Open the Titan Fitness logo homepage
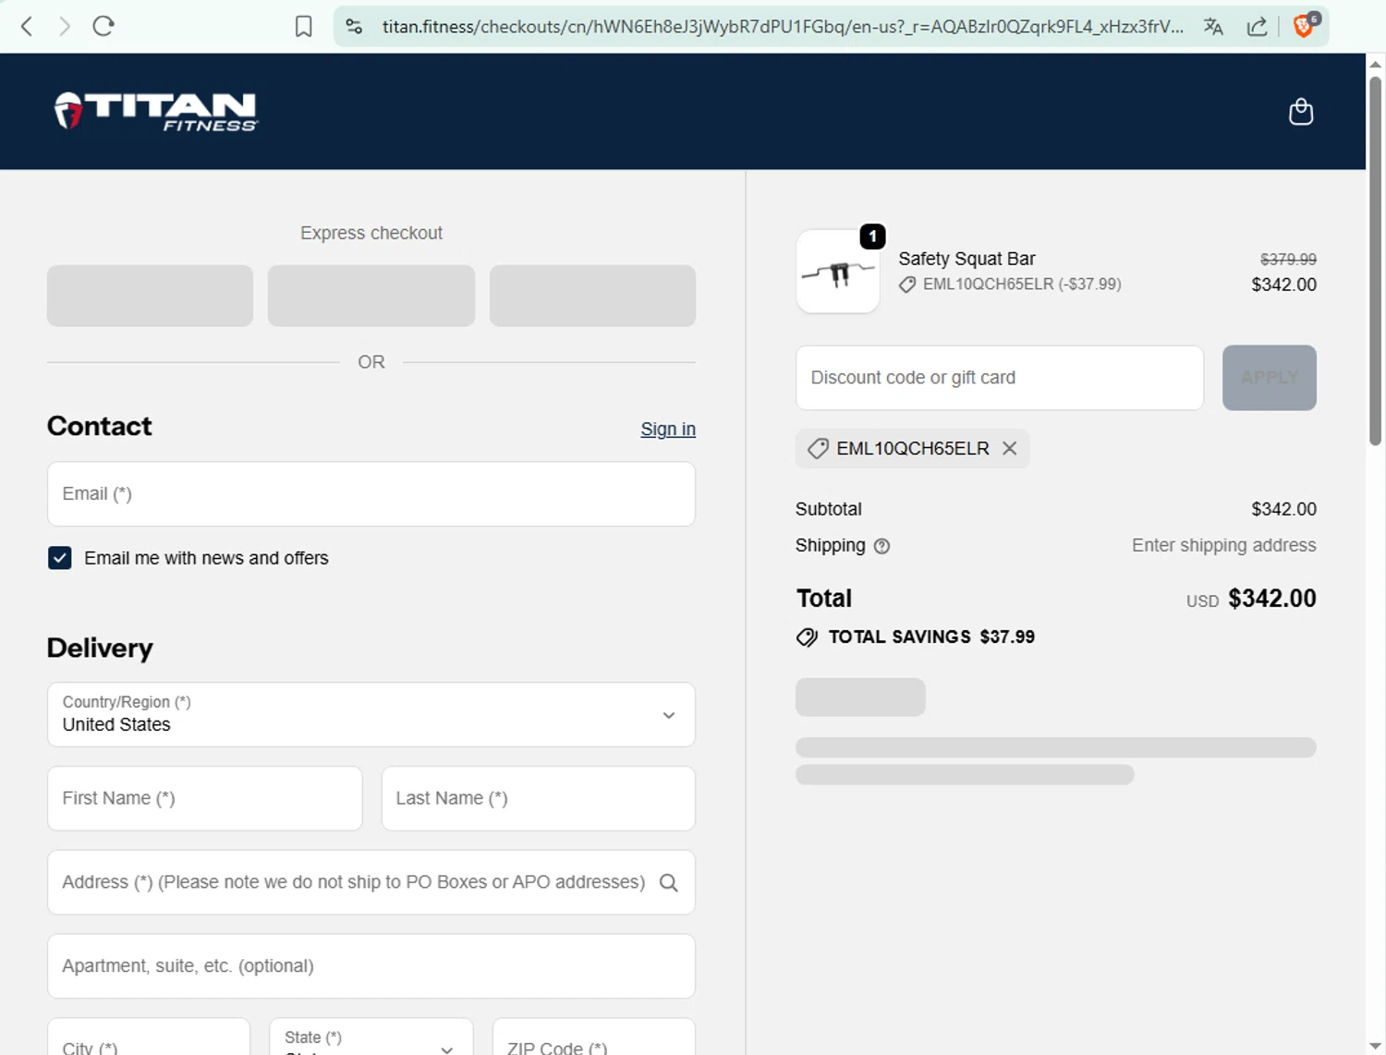Image resolution: width=1386 pixels, height=1055 pixels. coord(156,112)
